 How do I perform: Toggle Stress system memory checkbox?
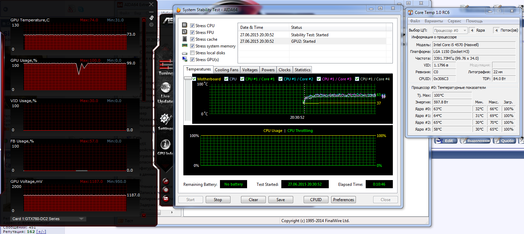(193, 46)
